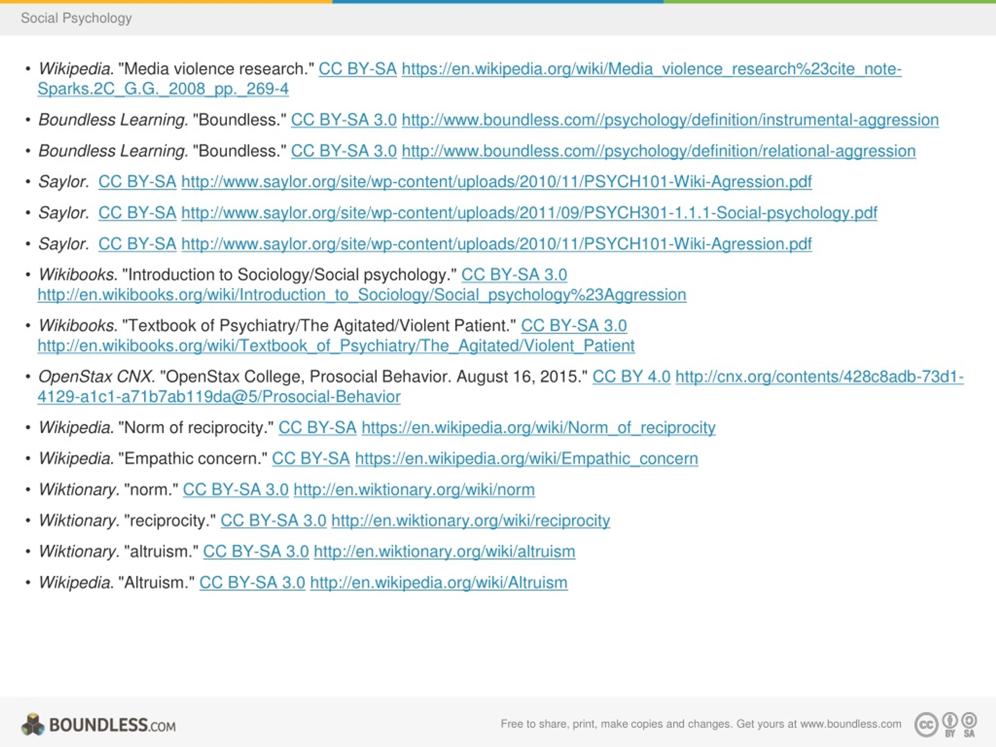Click "Textbook of Psychiatry/The Agitated/Violent Patient." title
This screenshot has height=747, width=996.
click(x=319, y=326)
